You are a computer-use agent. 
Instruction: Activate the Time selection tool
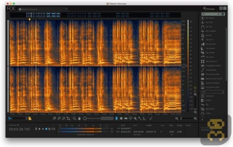[x=116, y=118]
